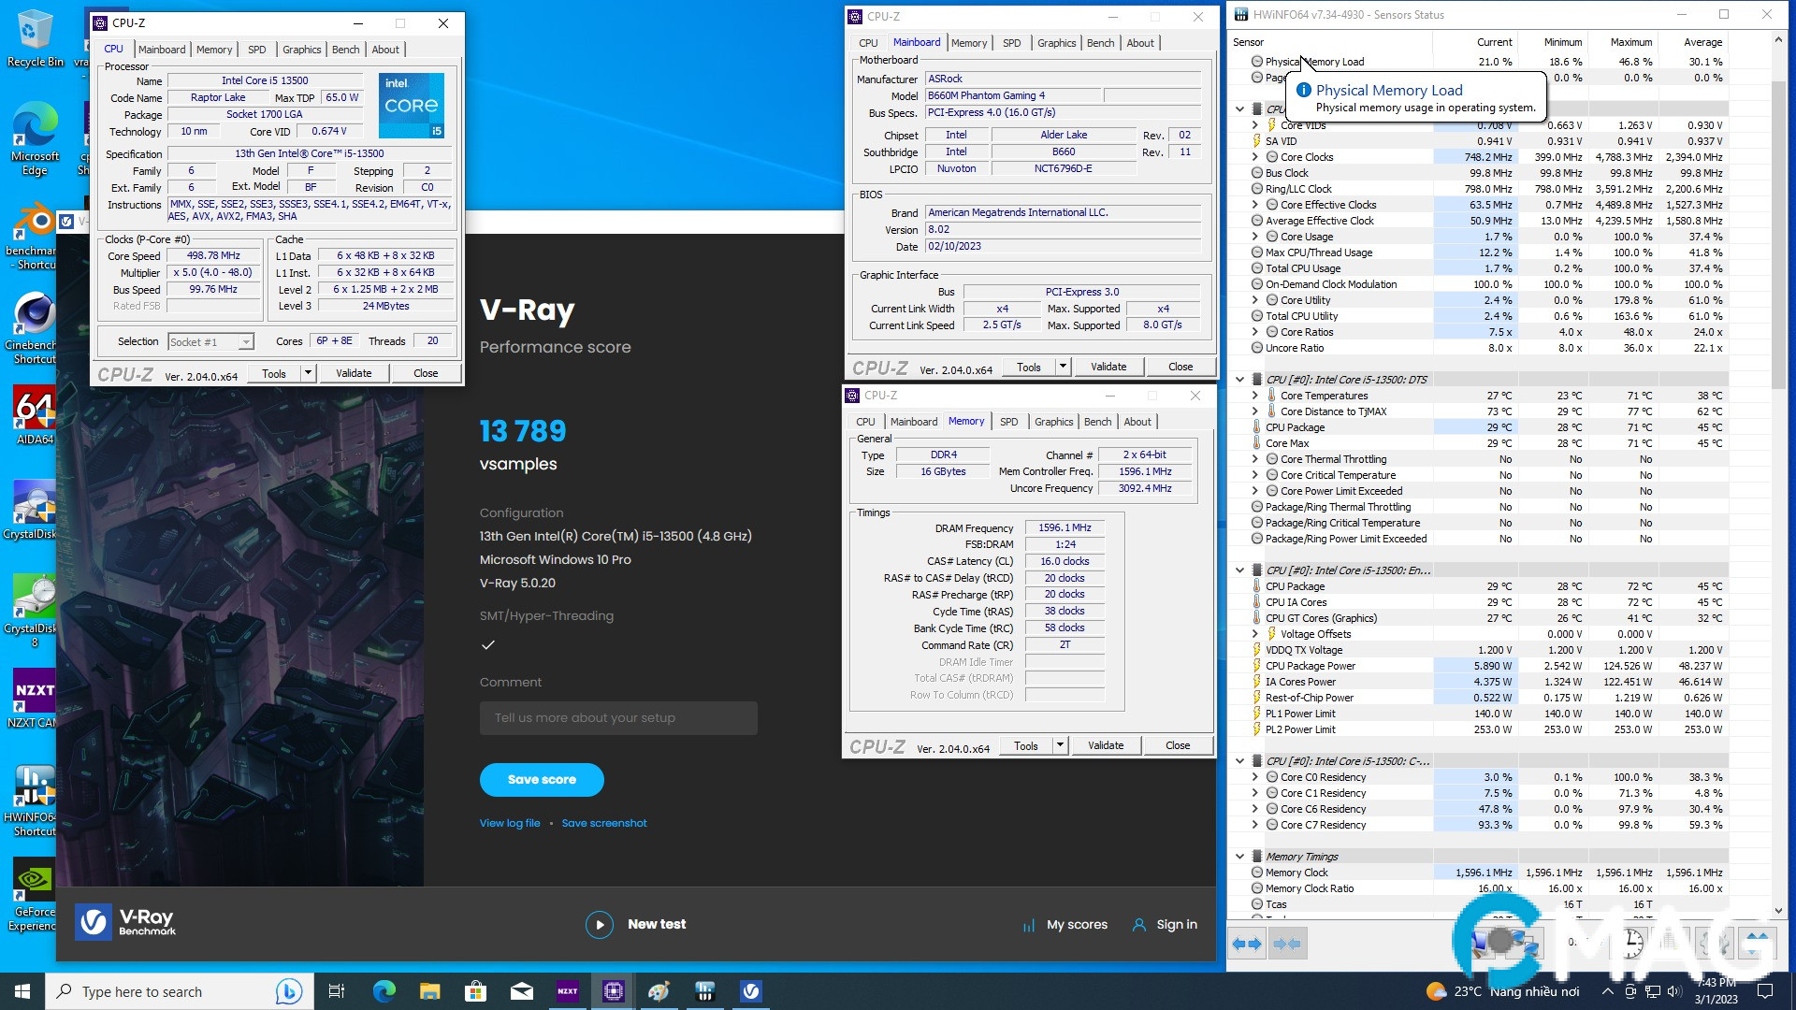The height and width of the screenshot is (1010, 1796).
Task: Open the NZXT CAM taskbar icon
Action: point(568,991)
